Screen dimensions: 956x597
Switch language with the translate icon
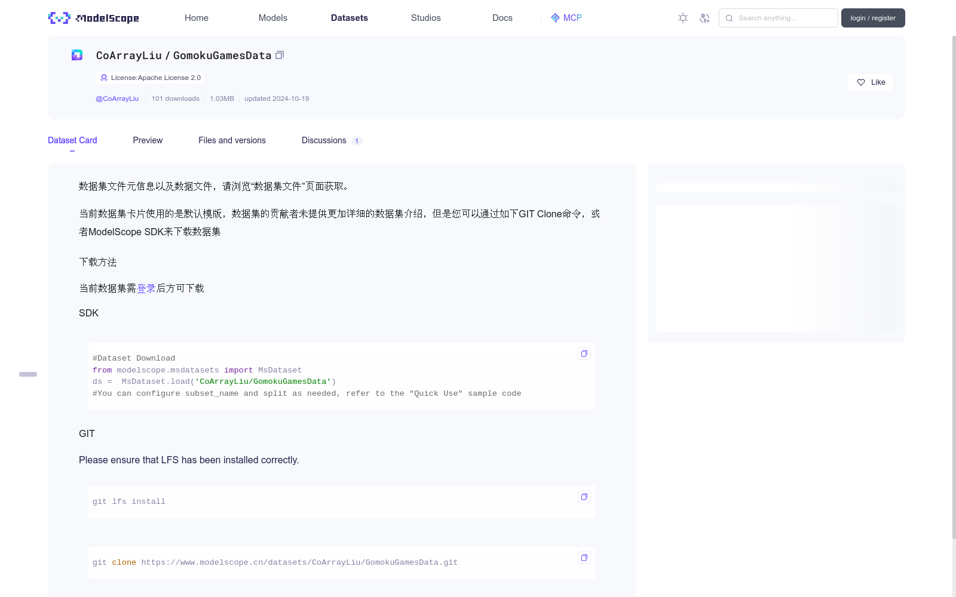pyautogui.click(x=704, y=18)
